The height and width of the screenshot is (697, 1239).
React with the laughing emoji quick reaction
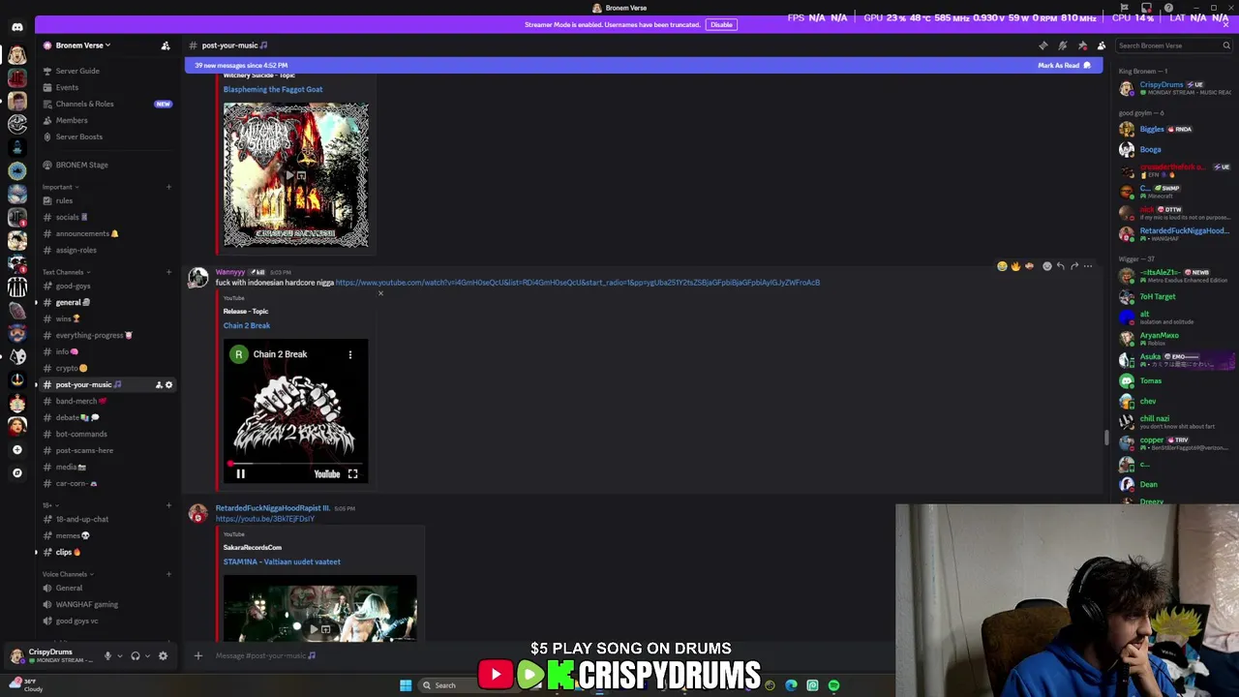click(x=1002, y=266)
